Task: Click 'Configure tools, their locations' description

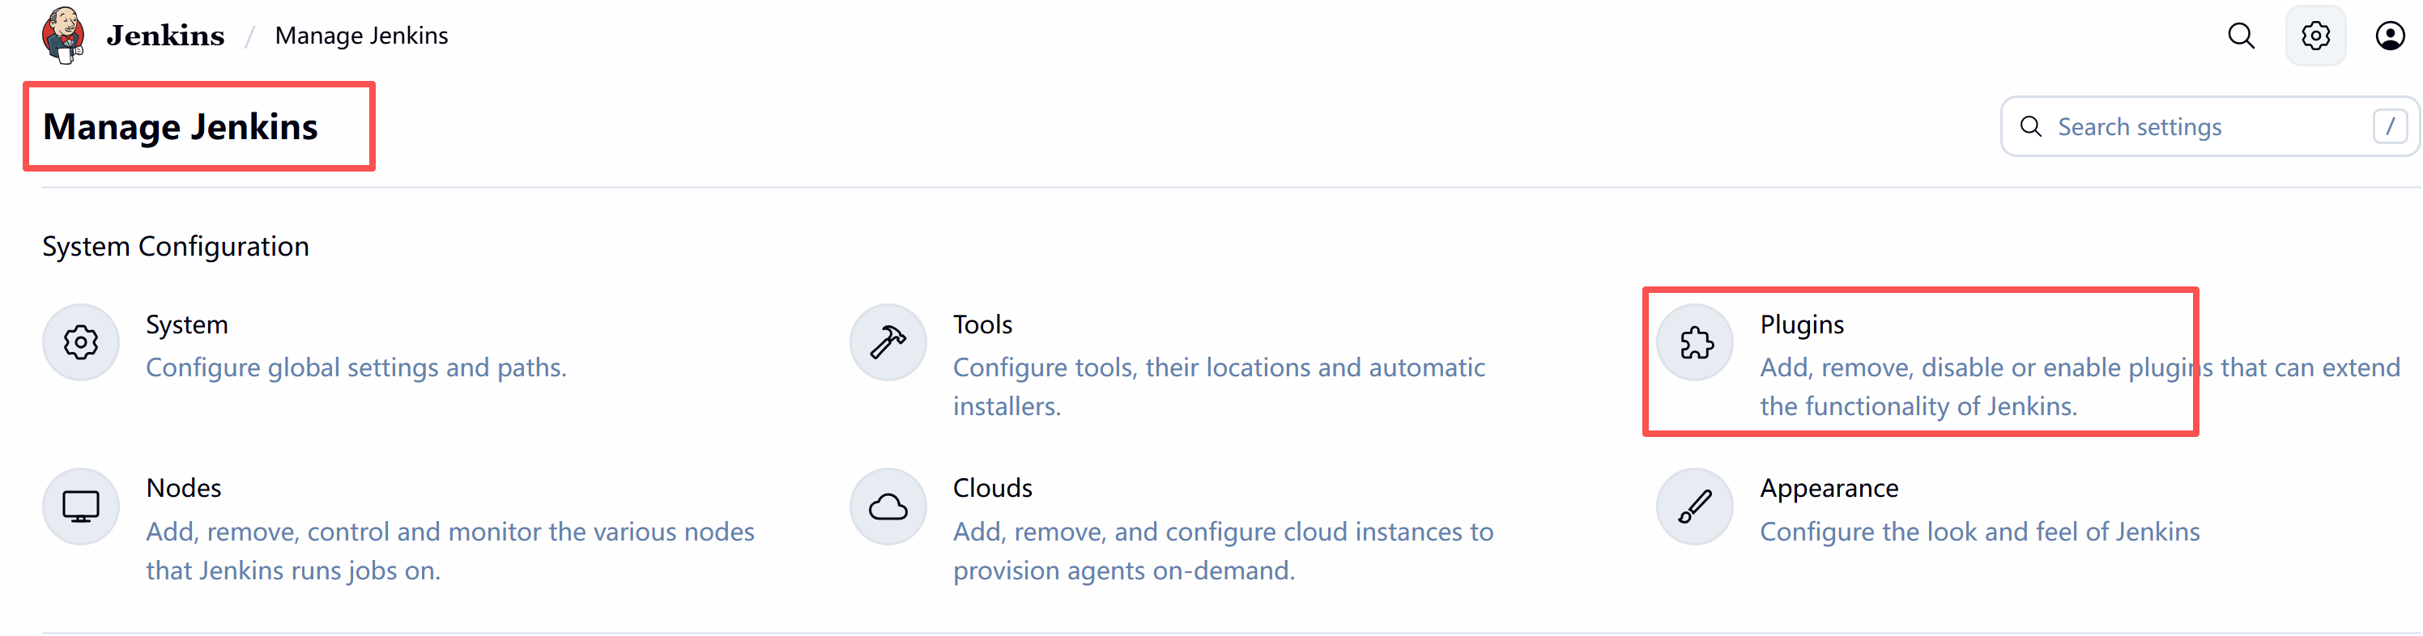Action: pos(1219,386)
